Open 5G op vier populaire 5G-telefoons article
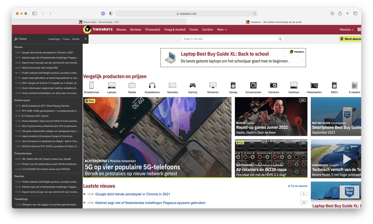The width and height of the screenshot is (373, 224). pyautogui.click(x=157, y=137)
